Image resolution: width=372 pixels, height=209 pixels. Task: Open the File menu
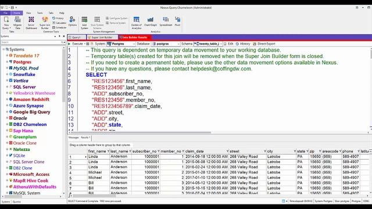[x=5, y=13]
